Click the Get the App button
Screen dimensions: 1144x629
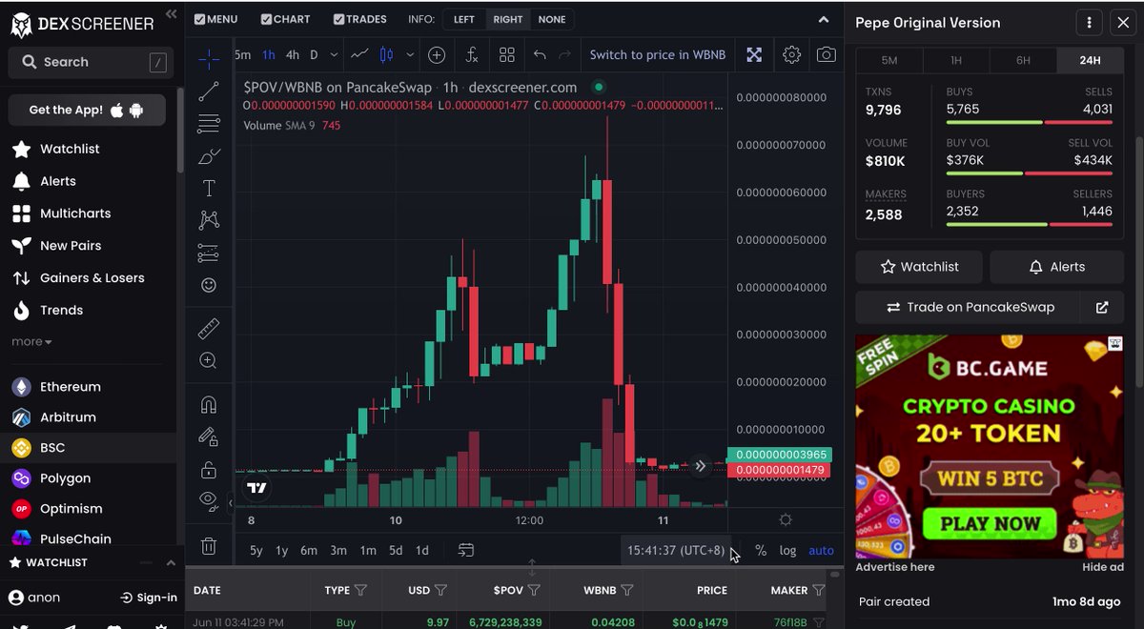coord(87,110)
